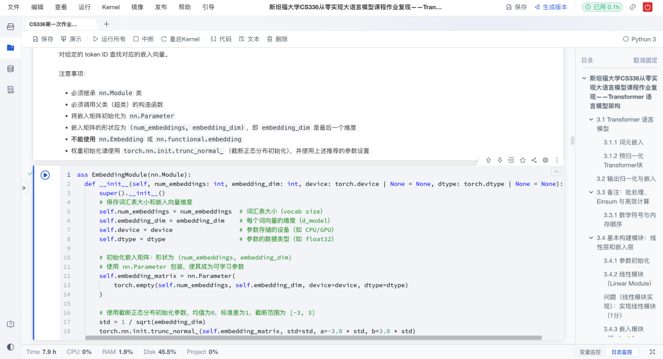The width and height of the screenshot is (663, 359).
Task: Click the notebook vertical scrollbar thumb
Action: (x=573, y=141)
